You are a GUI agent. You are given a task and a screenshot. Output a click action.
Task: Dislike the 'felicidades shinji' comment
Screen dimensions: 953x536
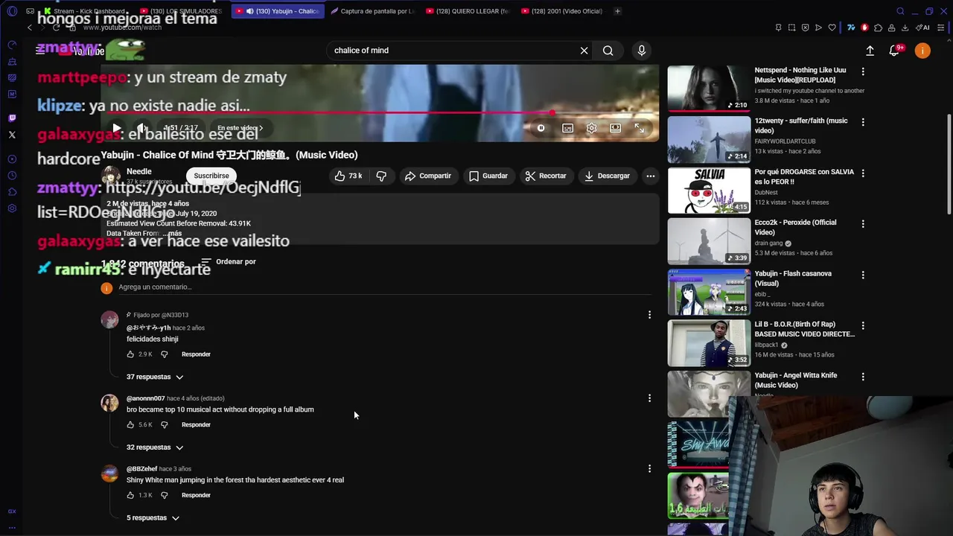[x=165, y=354]
